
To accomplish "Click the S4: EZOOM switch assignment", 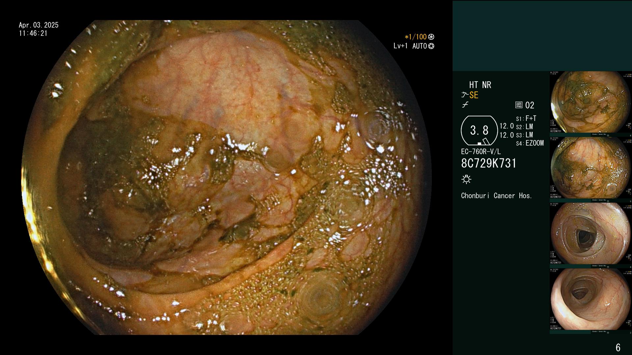I will (530, 143).
